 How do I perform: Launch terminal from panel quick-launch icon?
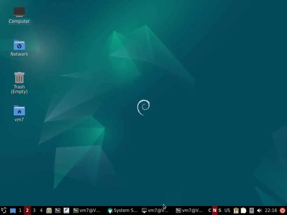coord(58,211)
